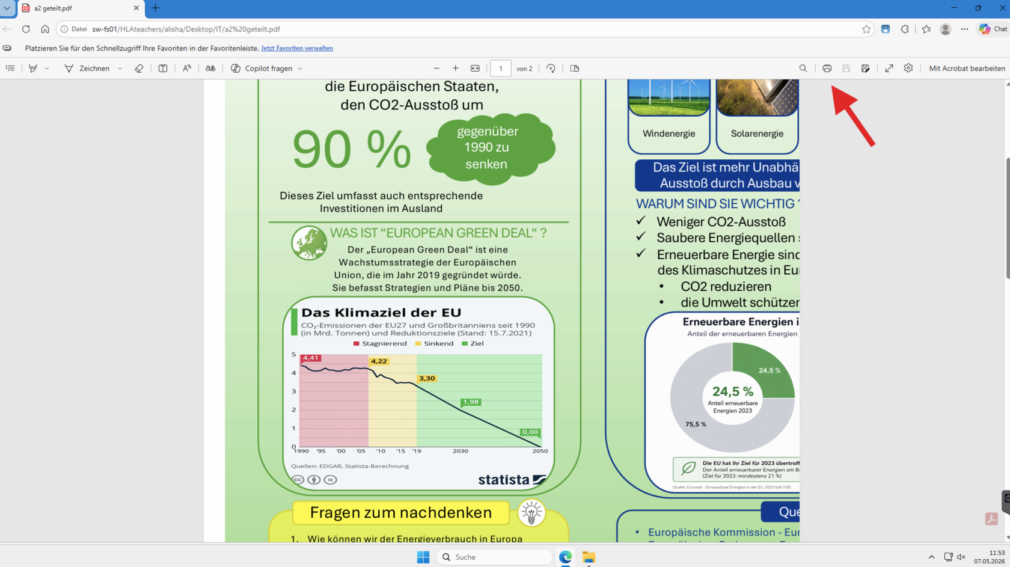The height and width of the screenshot is (567, 1010).
Task: Click the "Fragen zum nachdenken" heading
Action: (401, 513)
